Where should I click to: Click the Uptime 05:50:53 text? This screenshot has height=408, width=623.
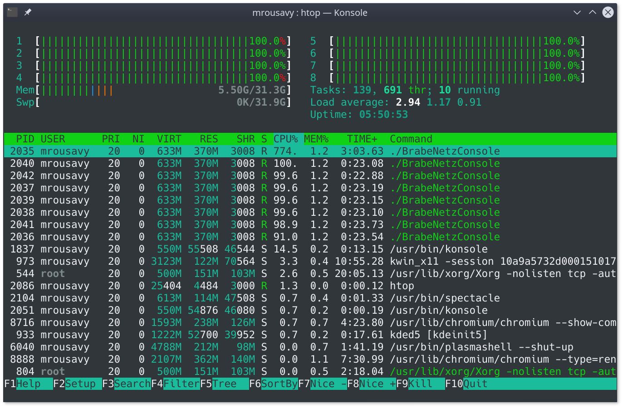(359, 115)
